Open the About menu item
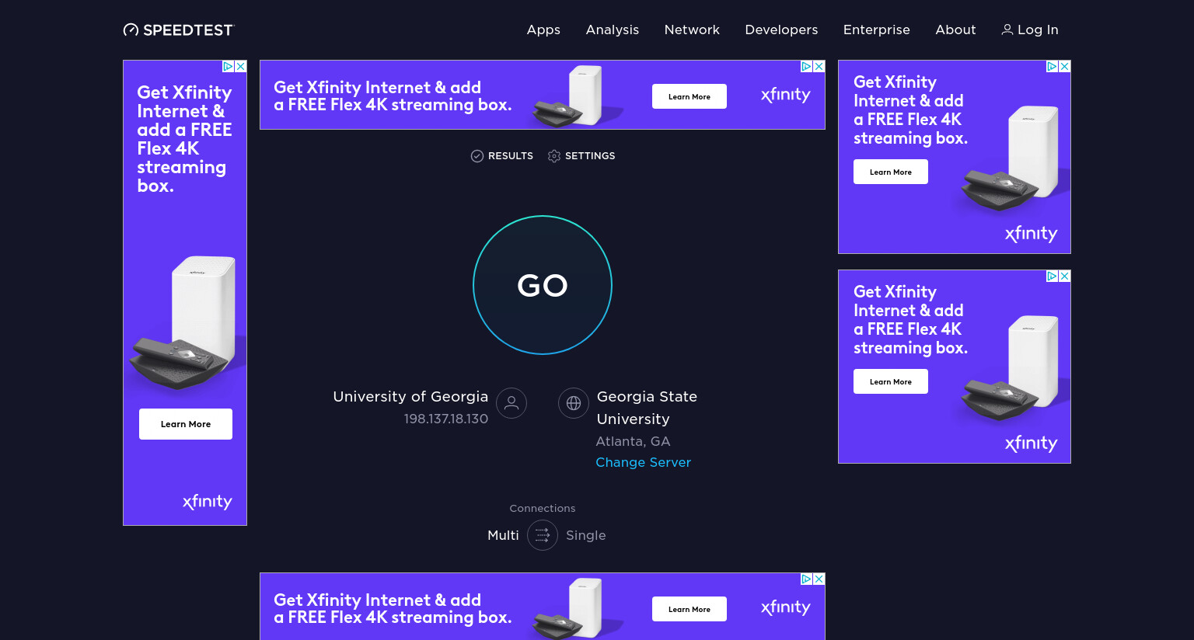This screenshot has height=640, width=1194. 955,30
